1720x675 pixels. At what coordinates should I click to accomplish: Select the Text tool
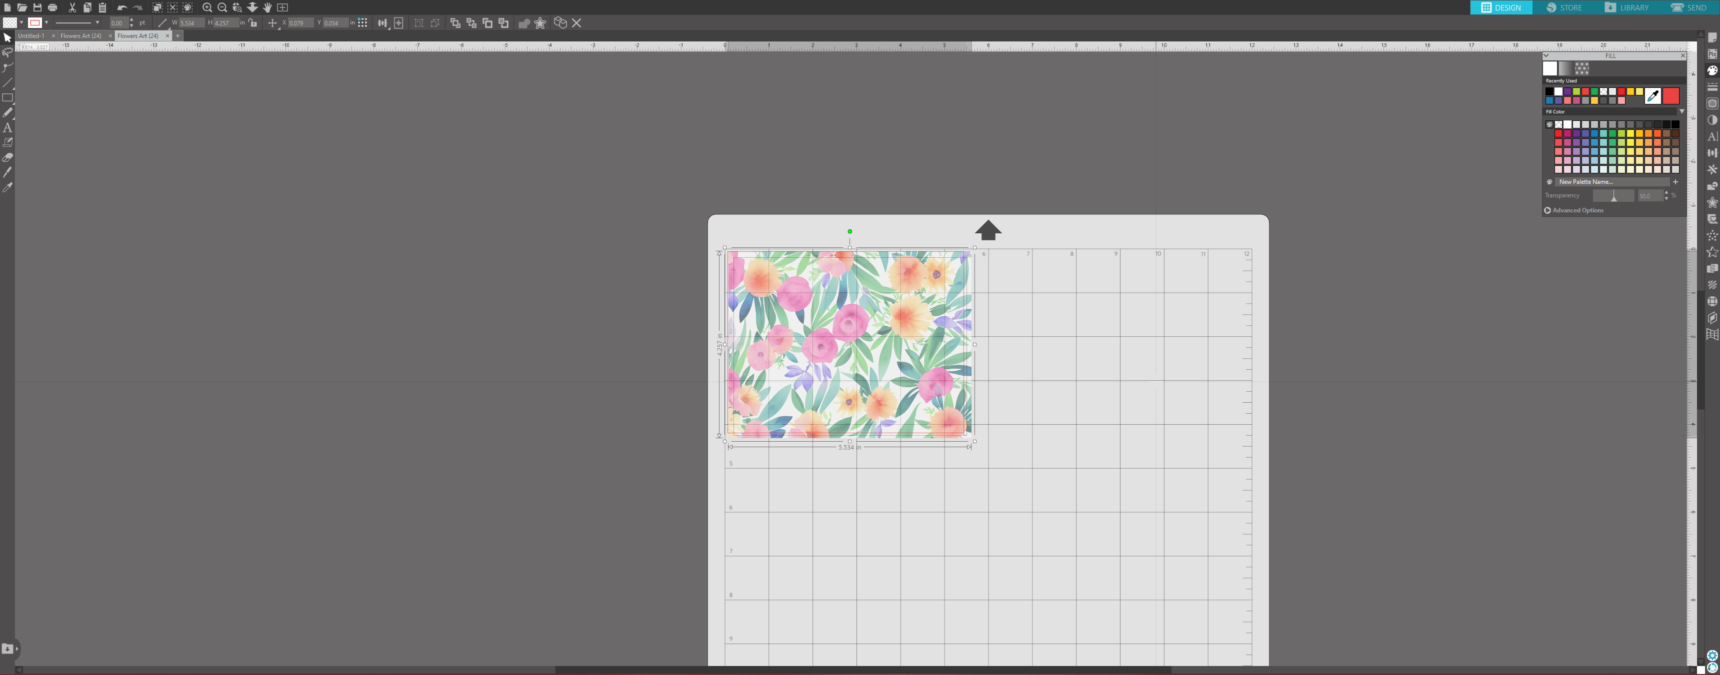tap(7, 127)
